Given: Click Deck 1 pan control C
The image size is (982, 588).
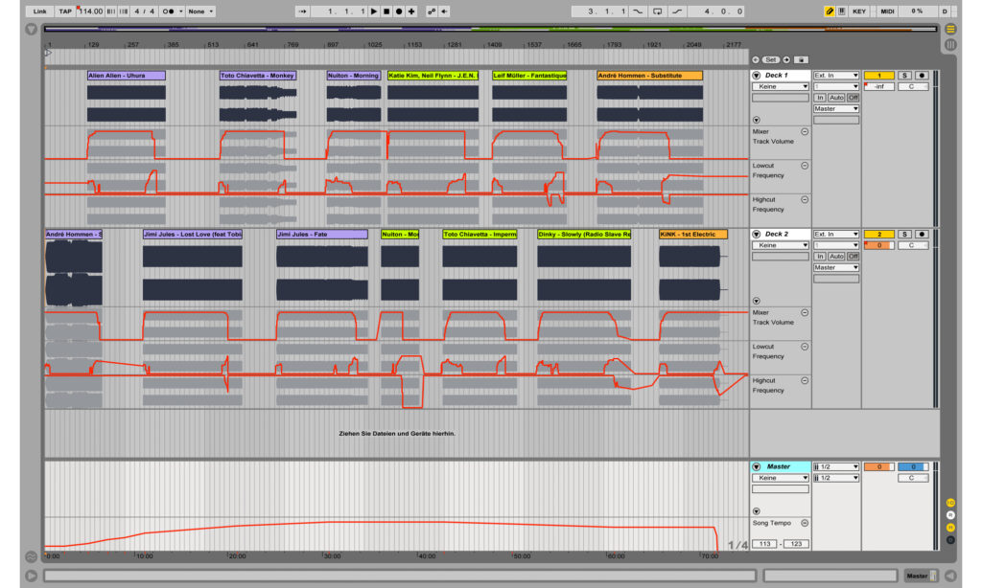Looking at the screenshot, I should (x=913, y=86).
